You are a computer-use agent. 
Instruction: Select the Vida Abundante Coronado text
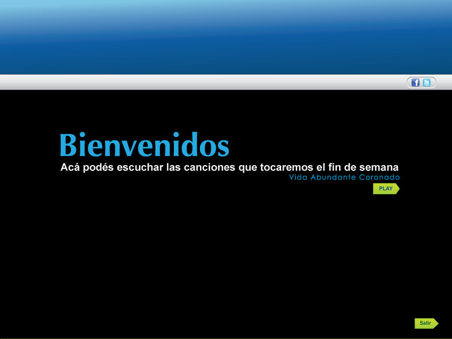click(x=344, y=177)
